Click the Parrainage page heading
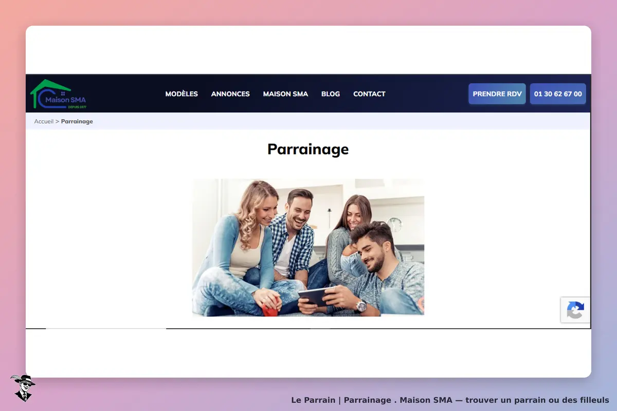The width and height of the screenshot is (617, 411). (x=308, y=149)
